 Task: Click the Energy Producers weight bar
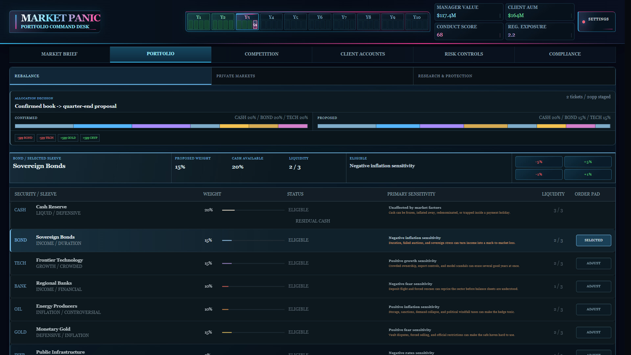click(x=253, y=309)
